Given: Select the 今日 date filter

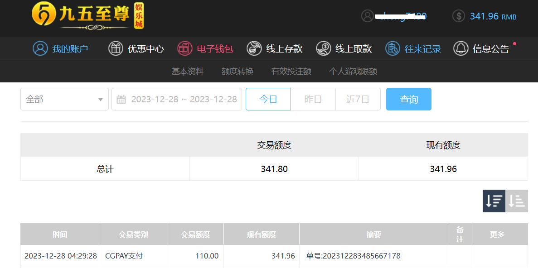Looking at the screenshot, I should coord(268,100).
